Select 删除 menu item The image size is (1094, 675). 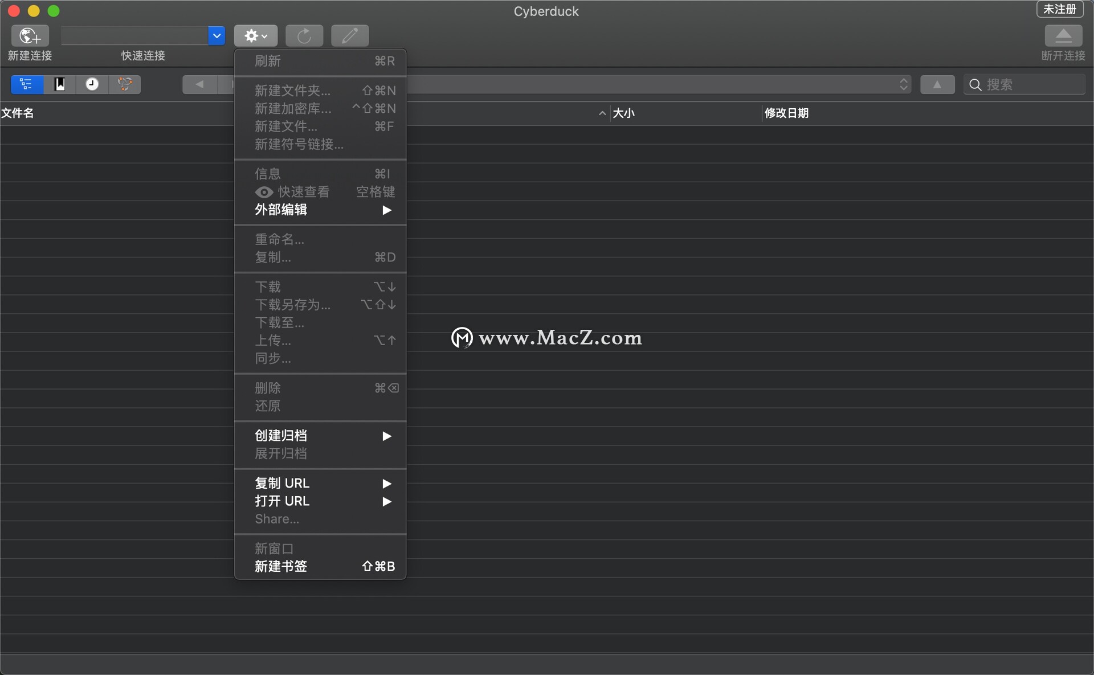coord(320,388)
